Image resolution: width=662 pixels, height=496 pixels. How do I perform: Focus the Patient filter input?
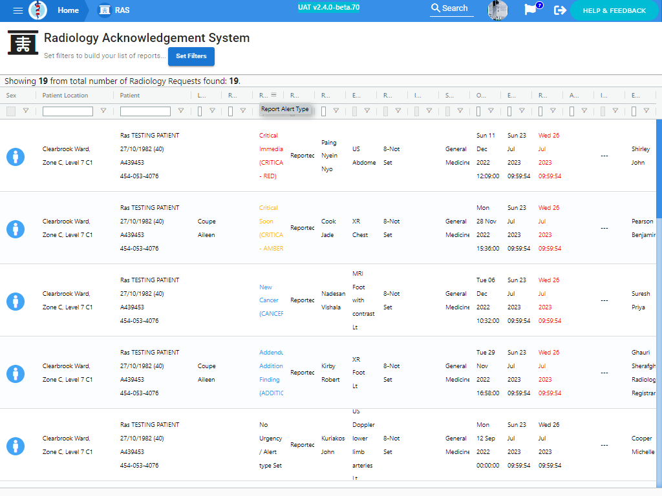tap(145, 111)
